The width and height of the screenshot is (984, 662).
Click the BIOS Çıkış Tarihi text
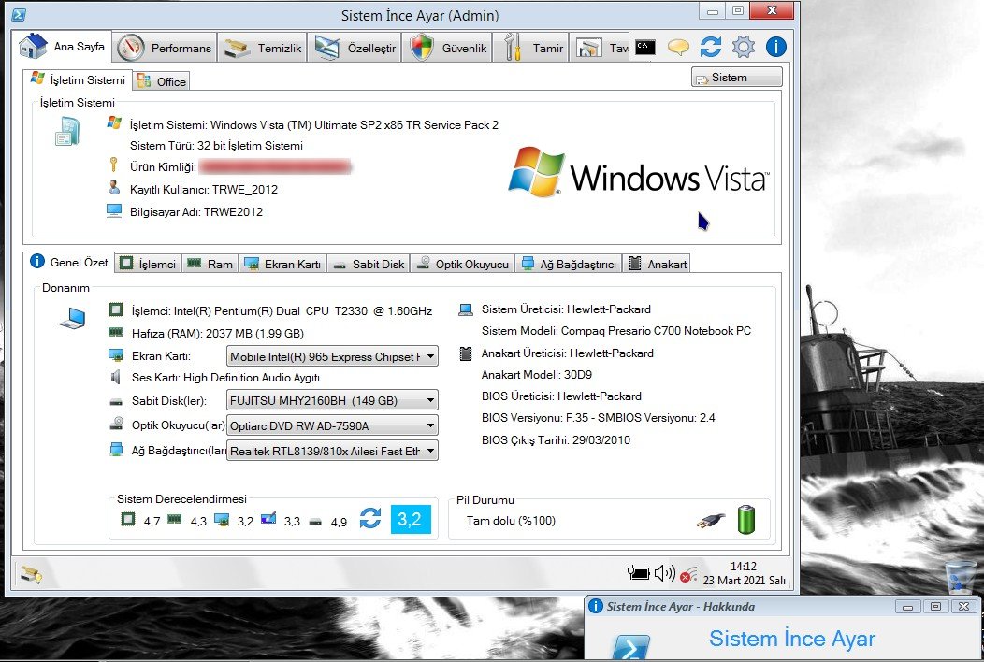pos(556,439)
